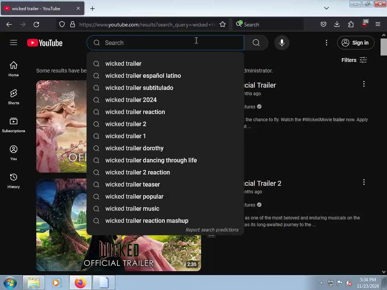Open a new tab with plus button
Screen dimensions: 387x290
(x=92, y=9)
